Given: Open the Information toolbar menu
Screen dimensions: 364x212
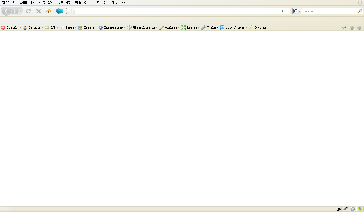Looking at the screenshot, I should click(112, 28).
